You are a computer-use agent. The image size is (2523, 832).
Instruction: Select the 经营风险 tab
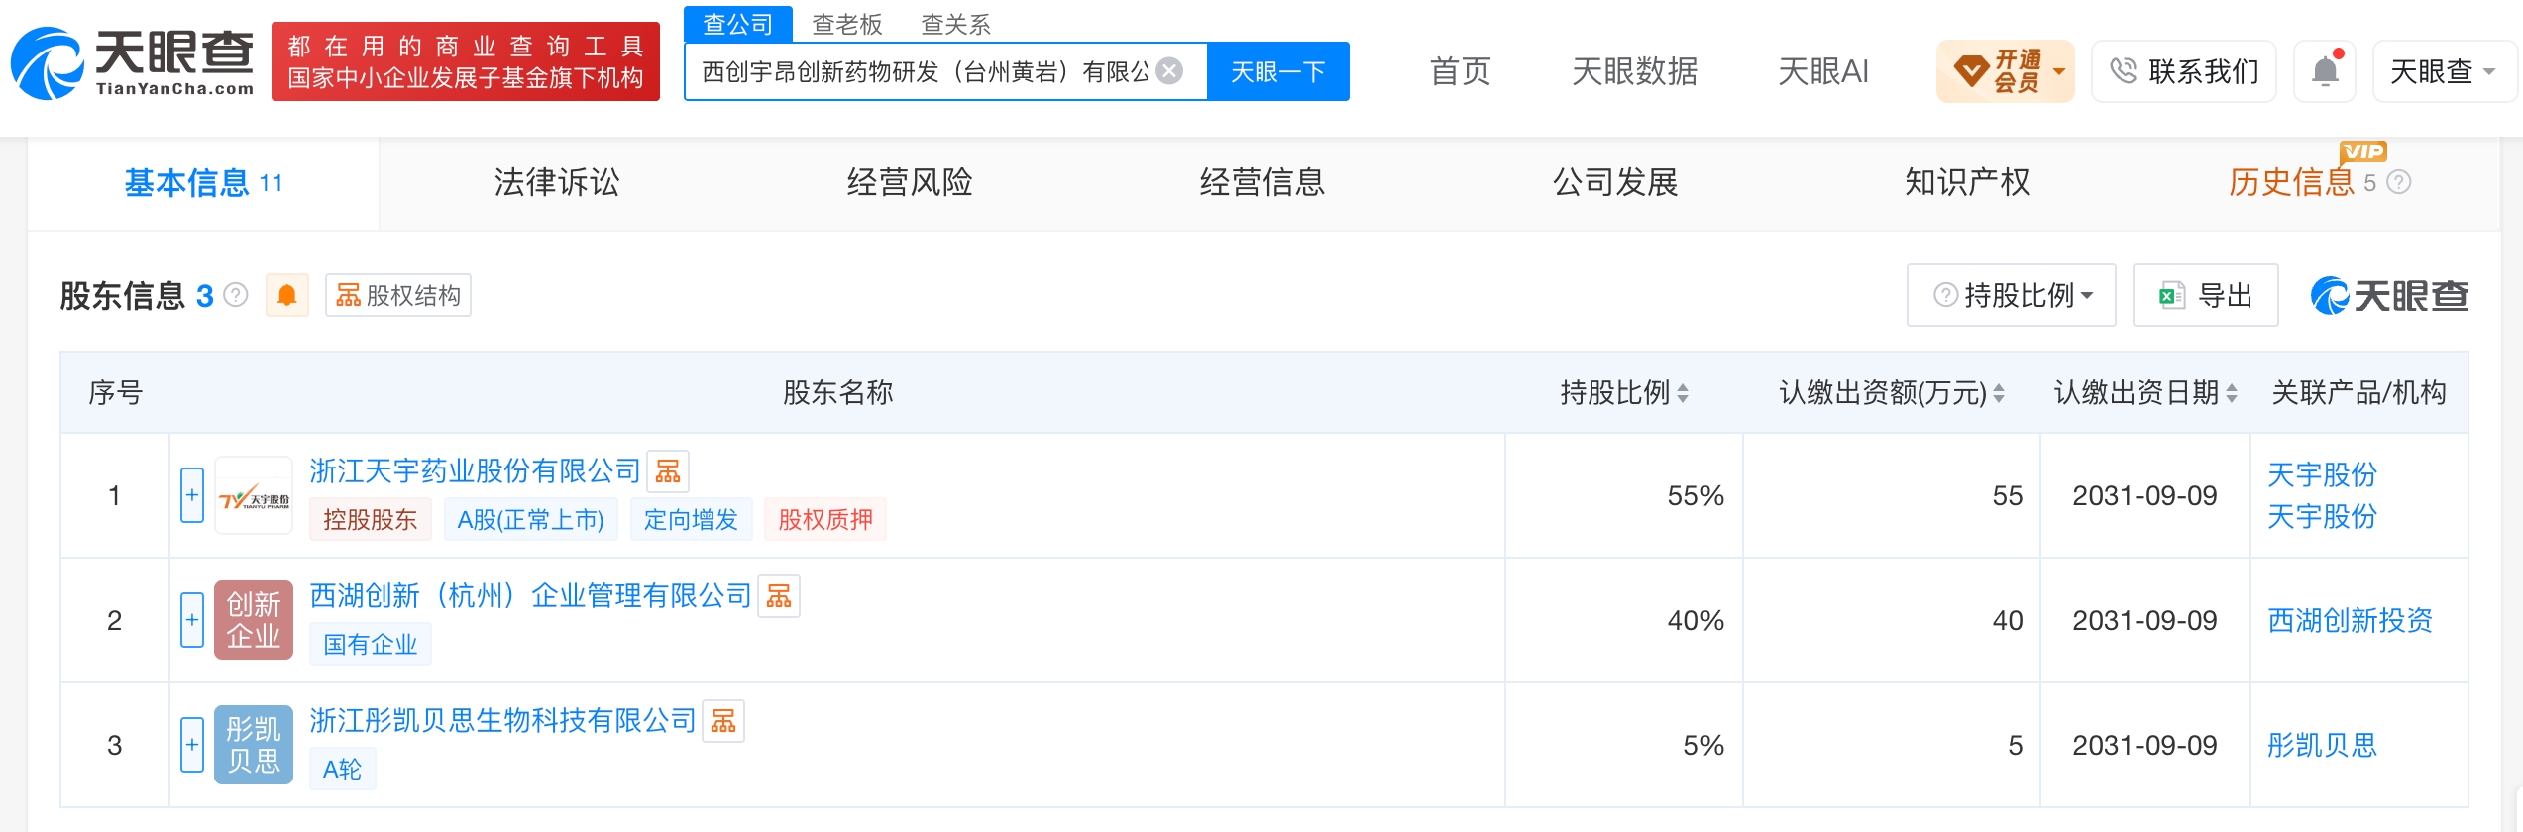point(910,183)
